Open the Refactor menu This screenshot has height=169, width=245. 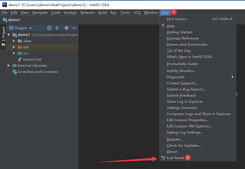[88, 13]
